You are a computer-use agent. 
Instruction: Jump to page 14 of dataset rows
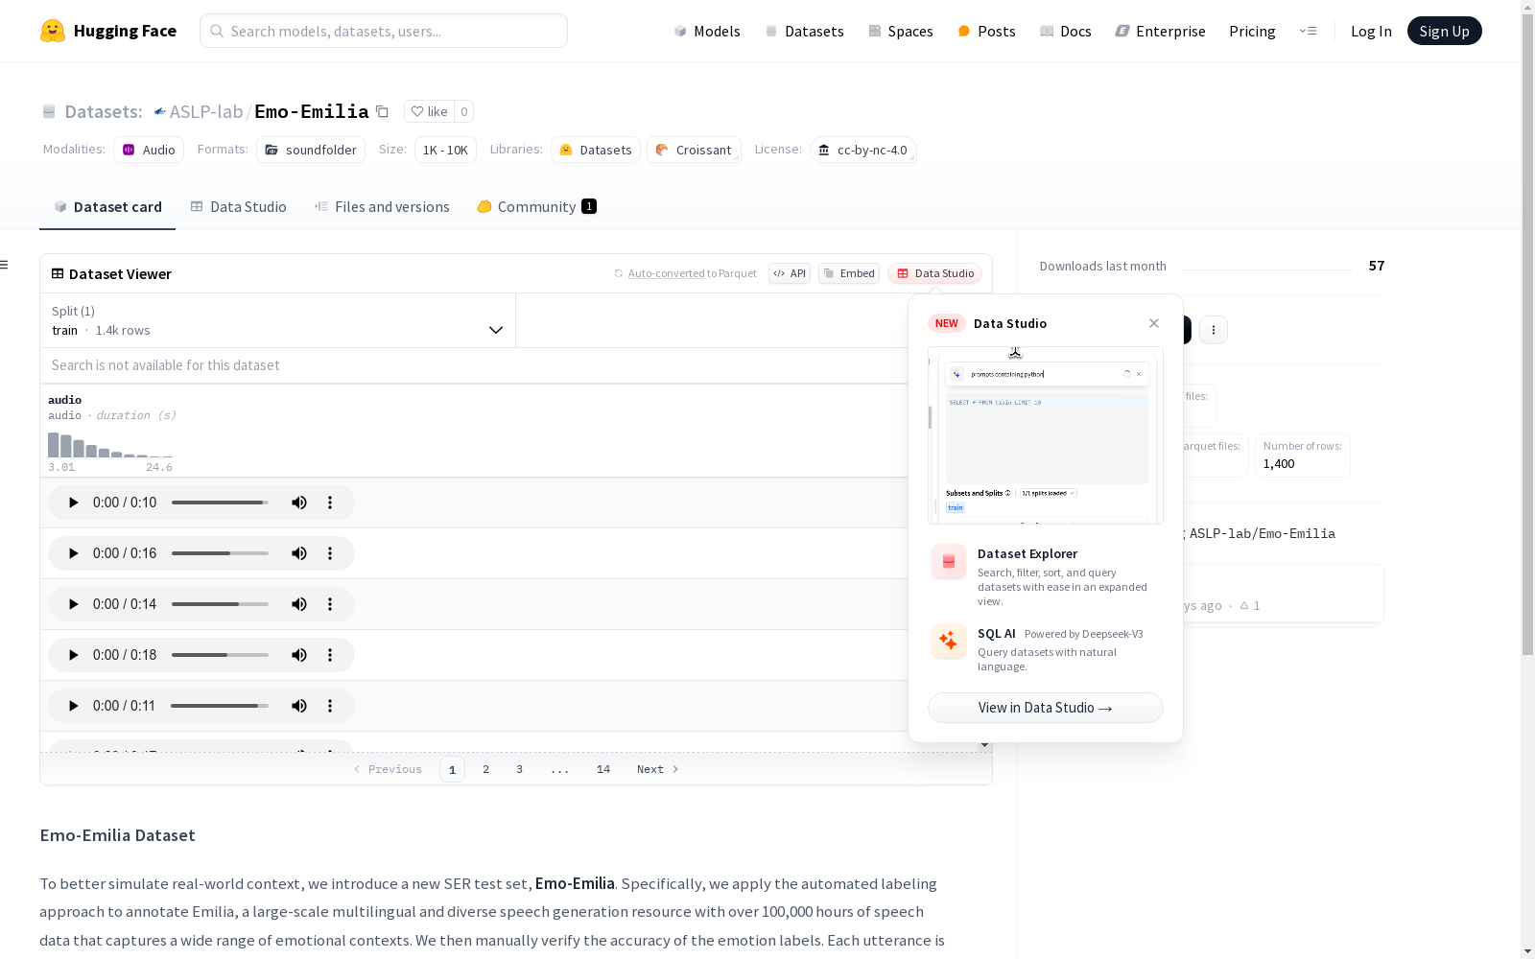pyautogui.click(x=603, y=769)
